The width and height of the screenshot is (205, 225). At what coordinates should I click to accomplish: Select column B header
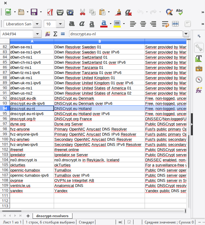click(x=99, y=41)
